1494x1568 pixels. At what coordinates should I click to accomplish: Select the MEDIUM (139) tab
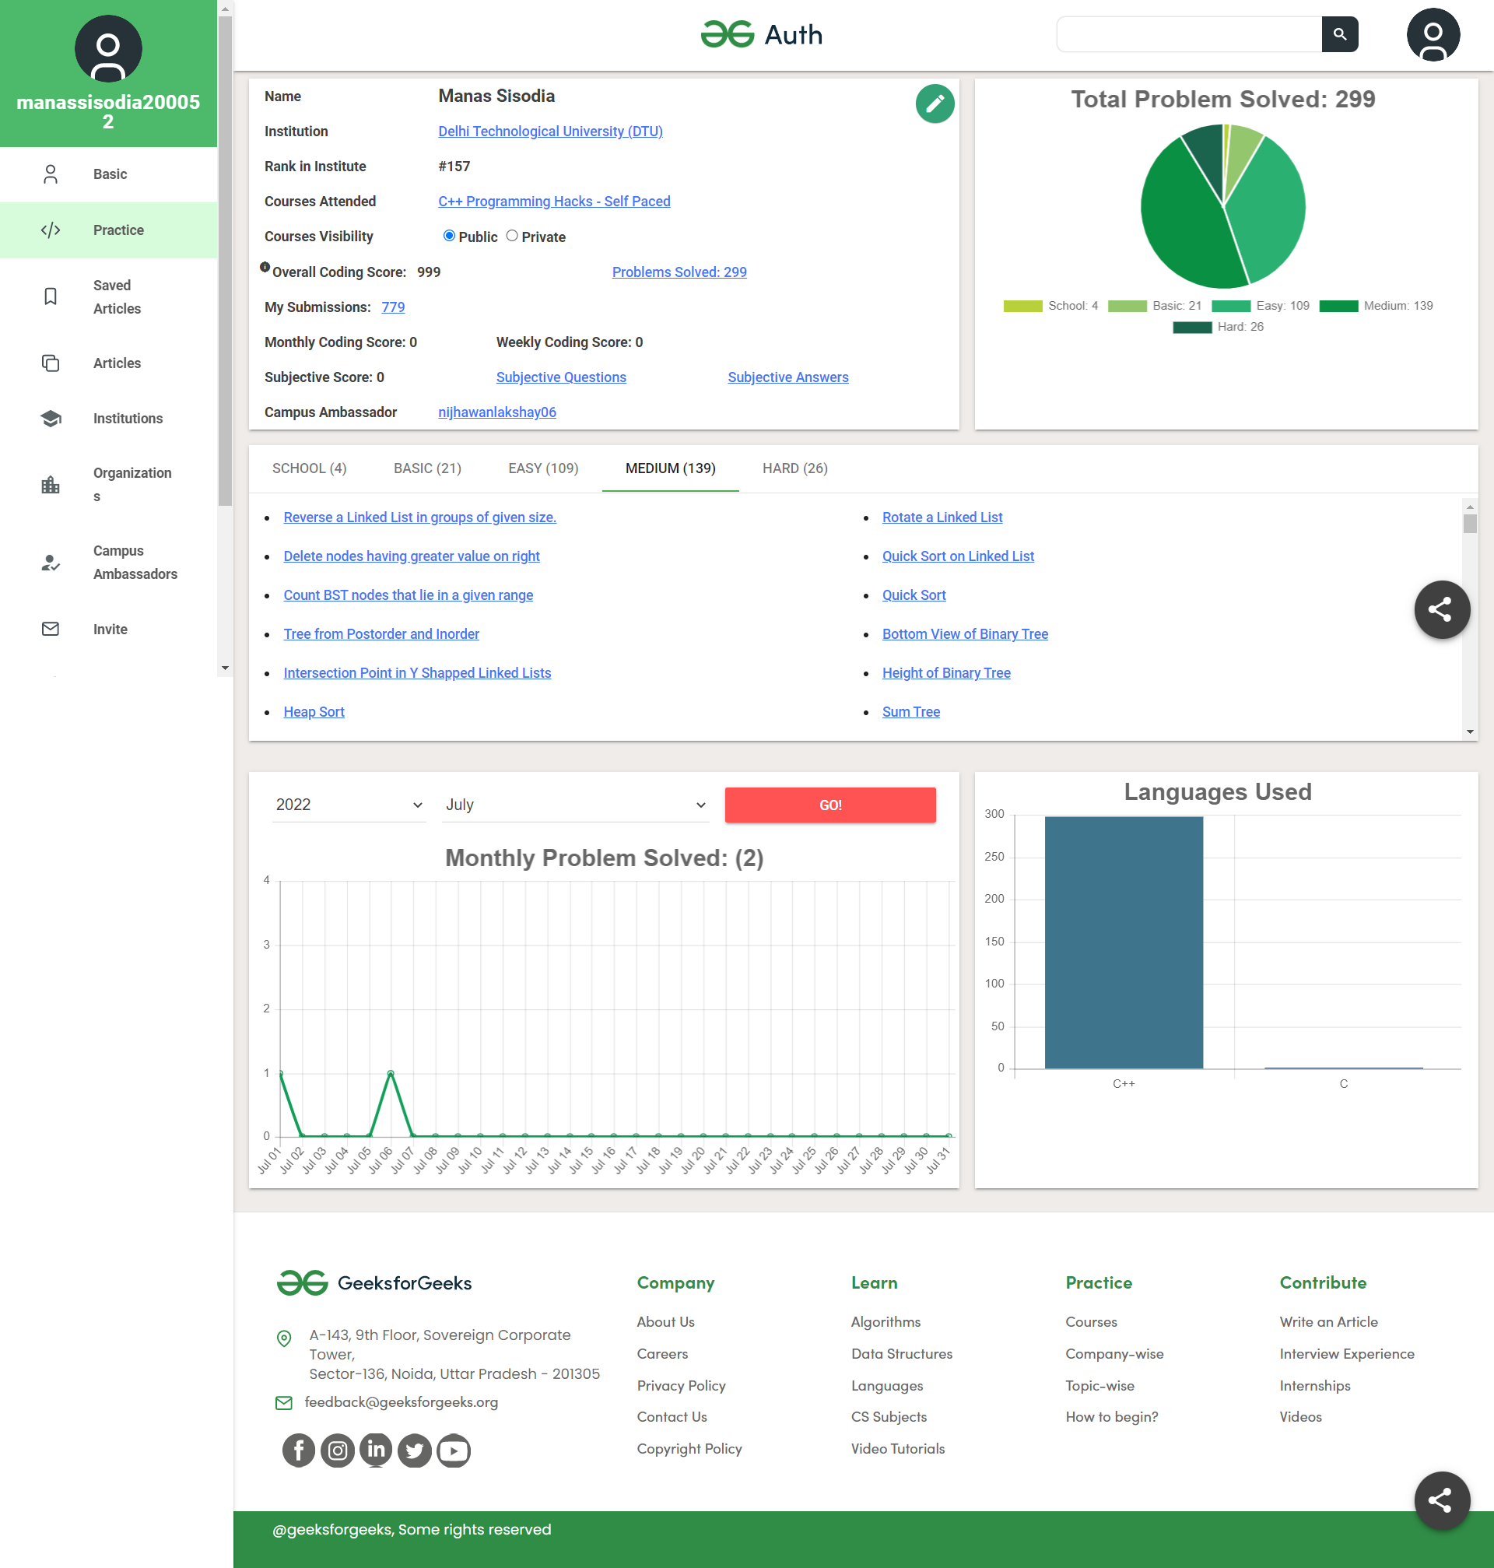click(671, 468)
